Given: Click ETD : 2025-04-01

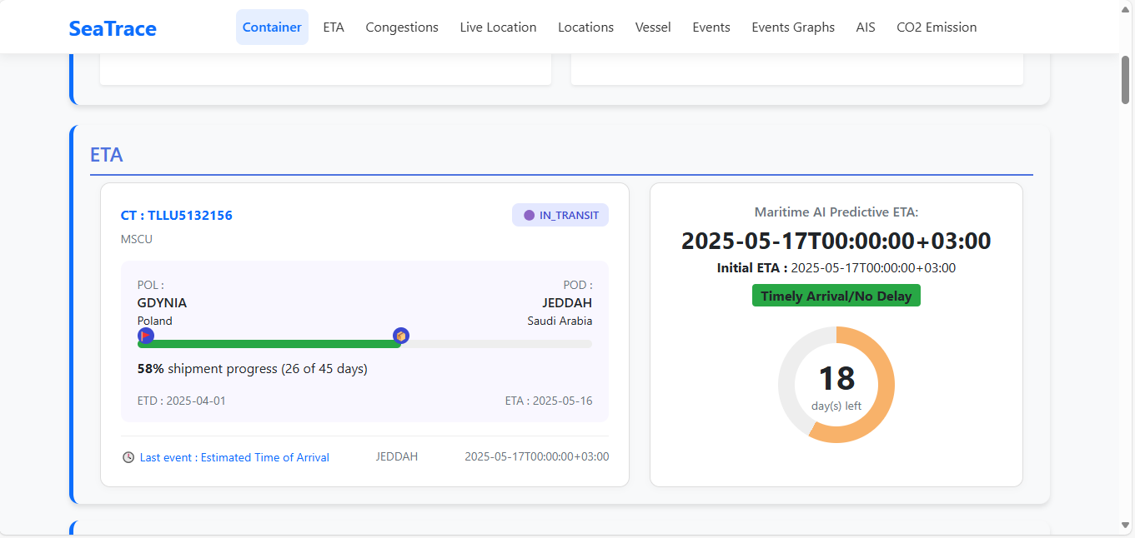Looking at the screenshot, I should (x=182, y=401).
